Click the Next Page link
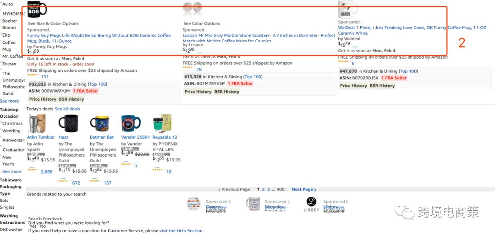The width and height of the screenshot is (495, 234). (x=303, y=189)
